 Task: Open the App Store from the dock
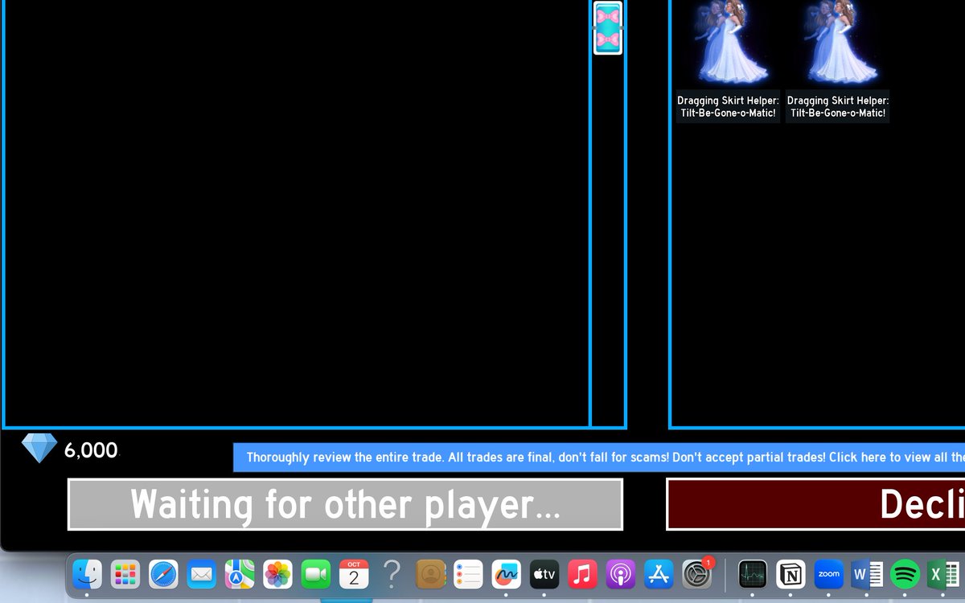click(659, 574)
